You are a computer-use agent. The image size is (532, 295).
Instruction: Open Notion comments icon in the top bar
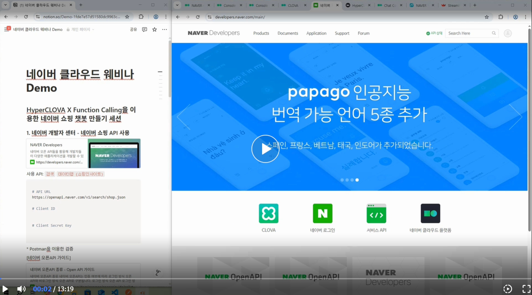click(x=144, y=30)
